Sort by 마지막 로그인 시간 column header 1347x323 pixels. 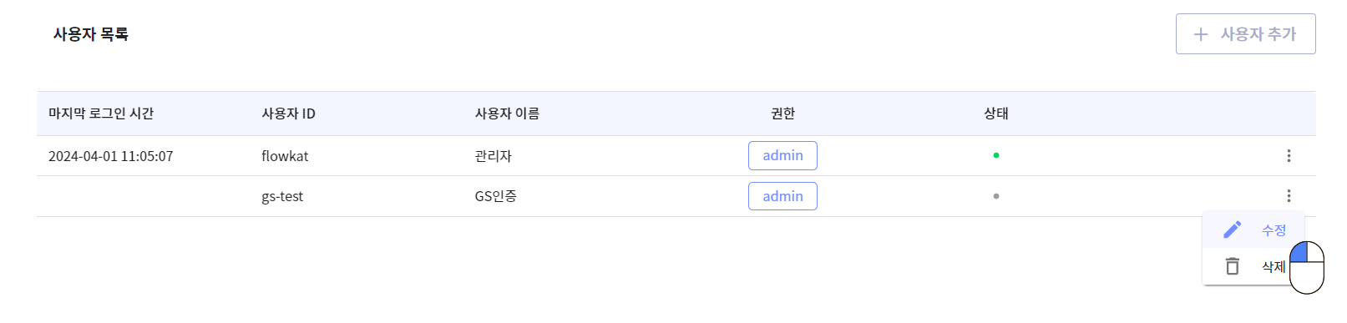click(x=101, y=114)
